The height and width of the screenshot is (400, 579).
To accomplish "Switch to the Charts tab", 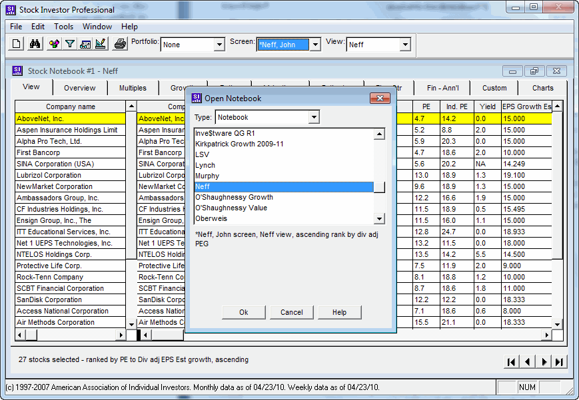I will (542, 88).
